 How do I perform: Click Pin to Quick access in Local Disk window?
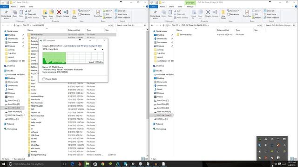coord(6,14)
